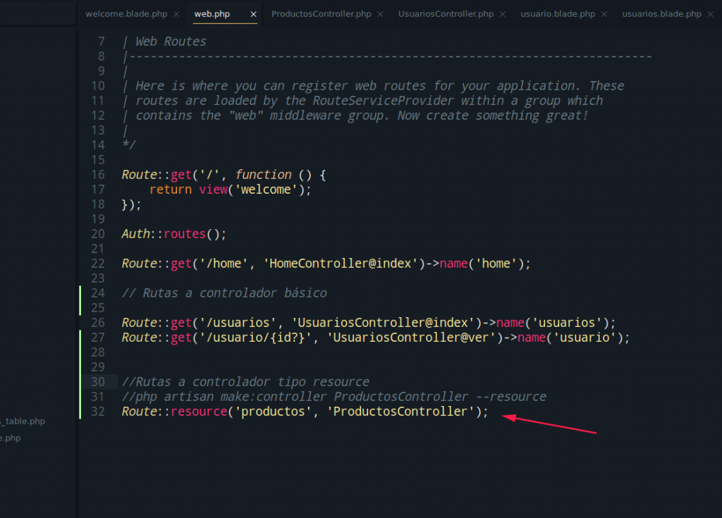Close the usuario.blade.php tab
The width and height of the screenshot is (722, 518).
[605, 14]
